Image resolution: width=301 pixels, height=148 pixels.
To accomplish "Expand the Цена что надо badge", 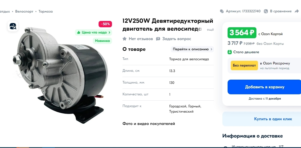I will [x=93, y=32].
